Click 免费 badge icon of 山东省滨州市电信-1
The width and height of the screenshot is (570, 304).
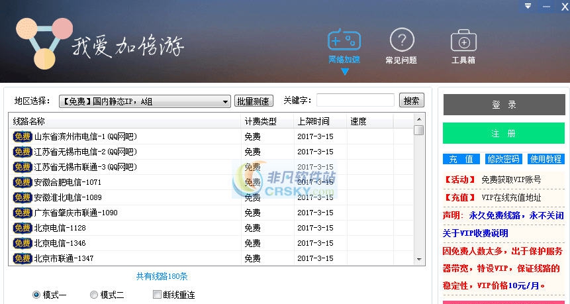(23, 136)
